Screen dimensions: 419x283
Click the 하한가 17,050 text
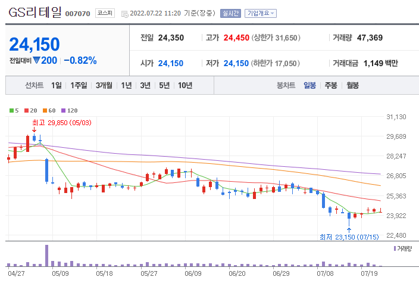pos(275,63)
